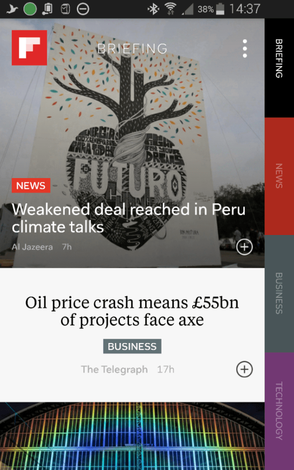Image resolution: width=294 pixels, height=470 pixels.
Task: Switch to the BUSINESS side tab
Action: [279, 293]
